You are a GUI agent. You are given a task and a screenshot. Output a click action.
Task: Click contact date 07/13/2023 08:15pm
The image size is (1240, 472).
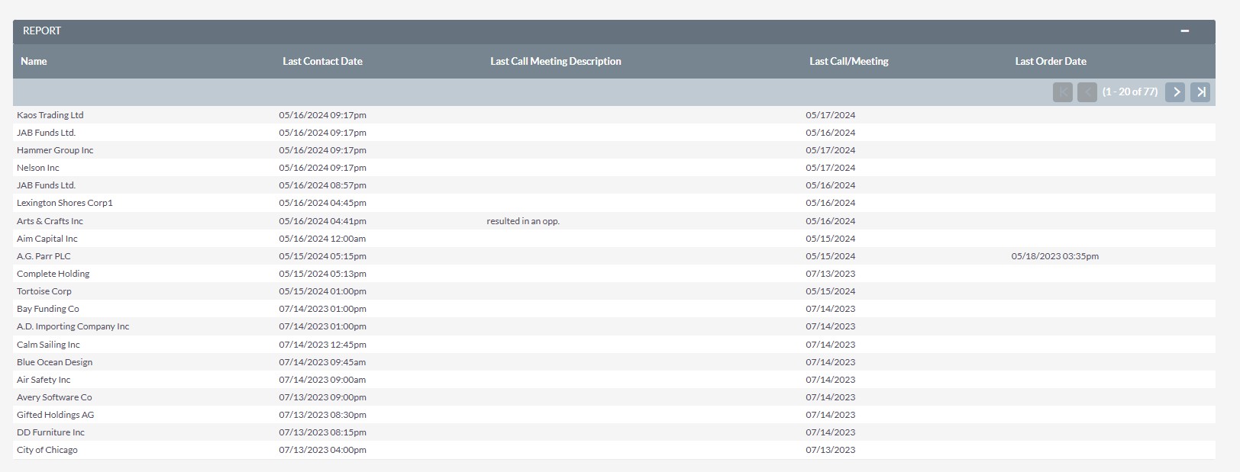click(322, 432)
